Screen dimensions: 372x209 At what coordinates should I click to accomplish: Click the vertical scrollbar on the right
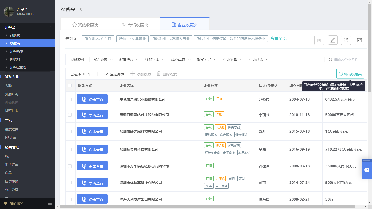[x=370, y=48]
